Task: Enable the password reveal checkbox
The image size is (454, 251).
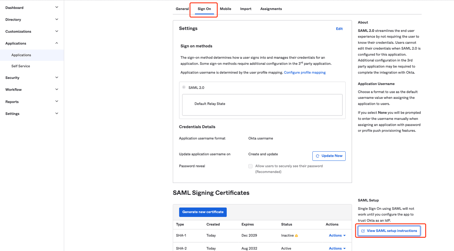Action: (x=250, y=166)
